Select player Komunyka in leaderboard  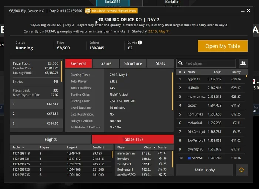tap(211, 114)
